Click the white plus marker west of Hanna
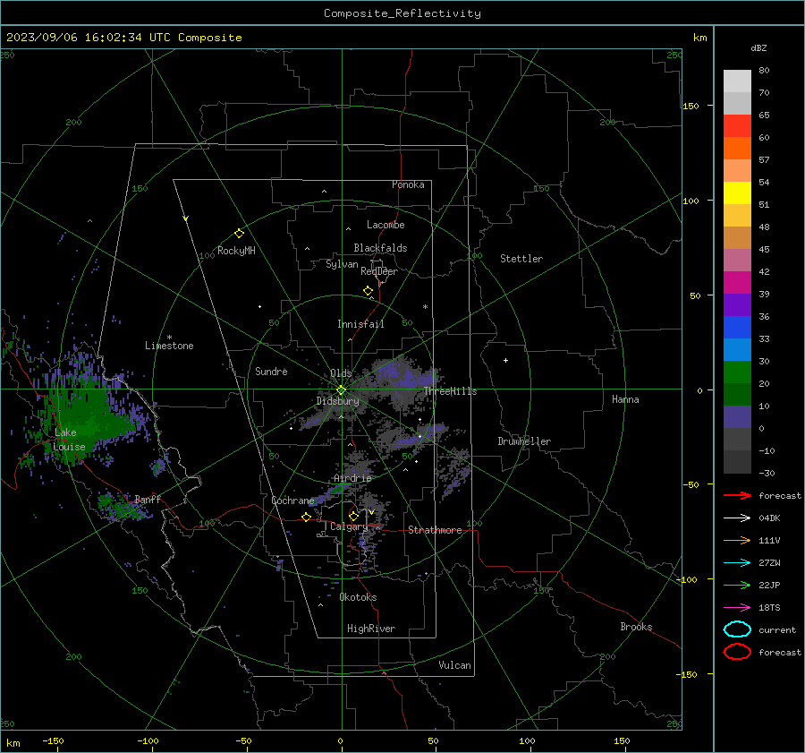Image resolution: width=805 pixels, height=753 pixels. 505,360
